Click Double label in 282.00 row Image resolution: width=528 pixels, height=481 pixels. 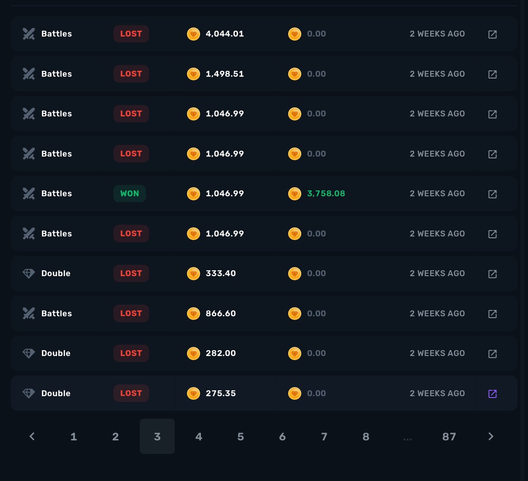click(x=56, y=353)
